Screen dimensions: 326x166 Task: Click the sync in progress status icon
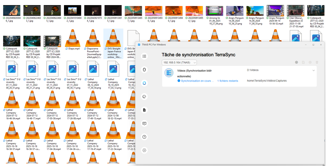(x=179, y=81)
